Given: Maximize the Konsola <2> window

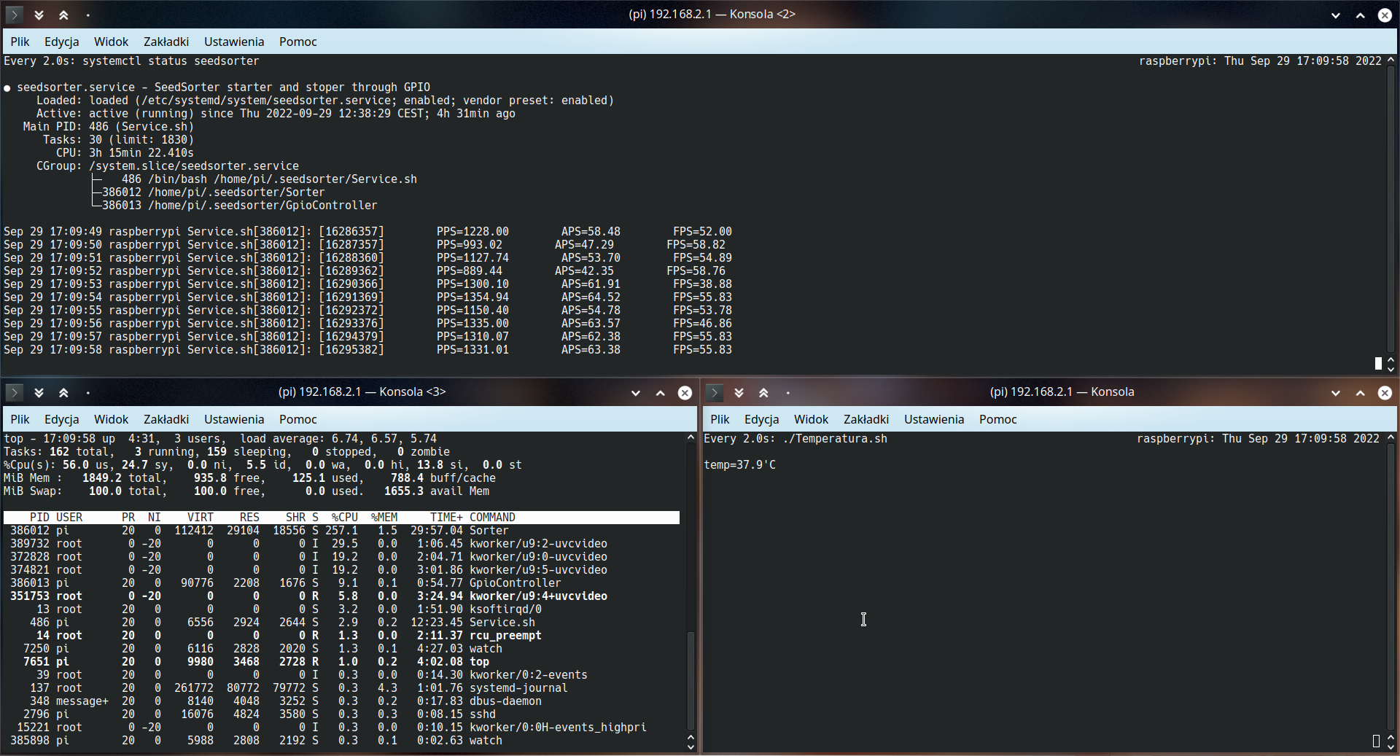Looking at the screenshot, I should [1361, 15].
